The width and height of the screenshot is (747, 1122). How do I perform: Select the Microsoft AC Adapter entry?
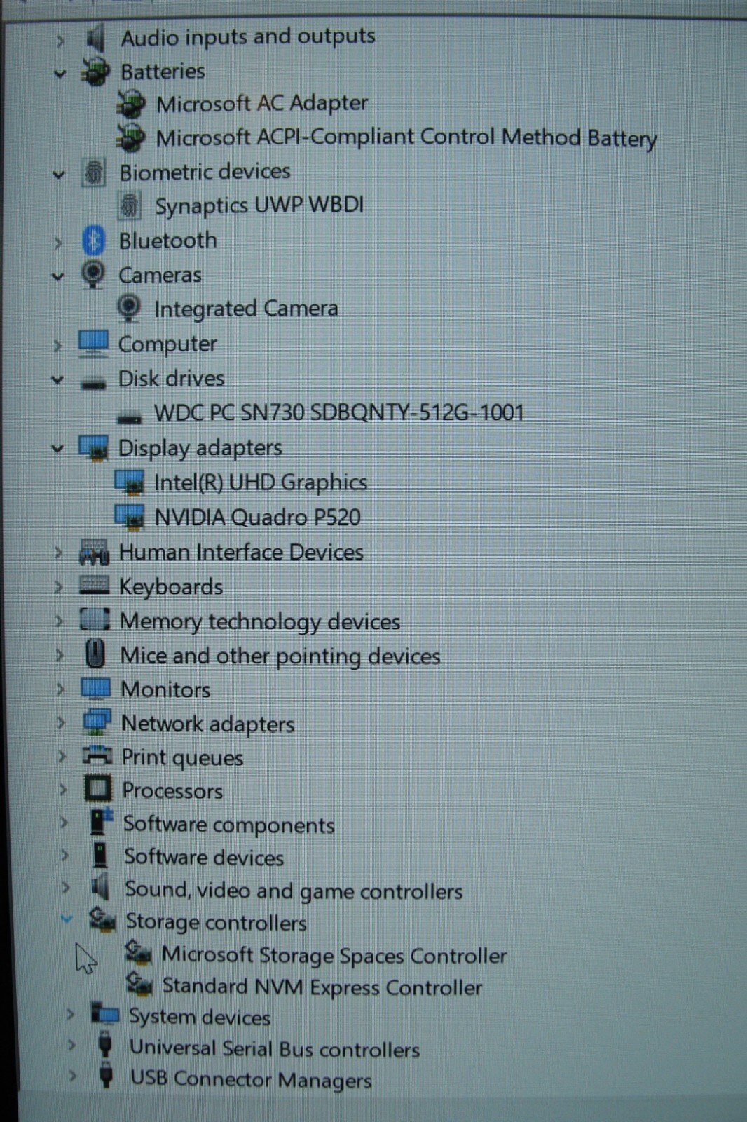(261, 104)
